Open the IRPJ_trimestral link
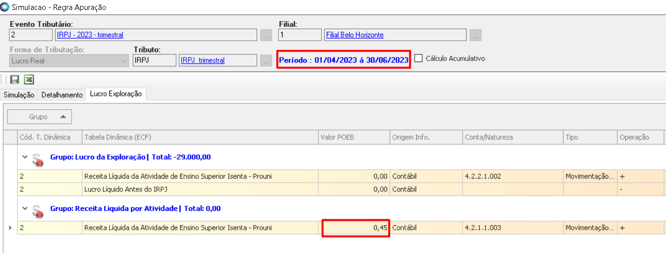The width and height of the screenshot is (666, 253). tap(202, 60)
